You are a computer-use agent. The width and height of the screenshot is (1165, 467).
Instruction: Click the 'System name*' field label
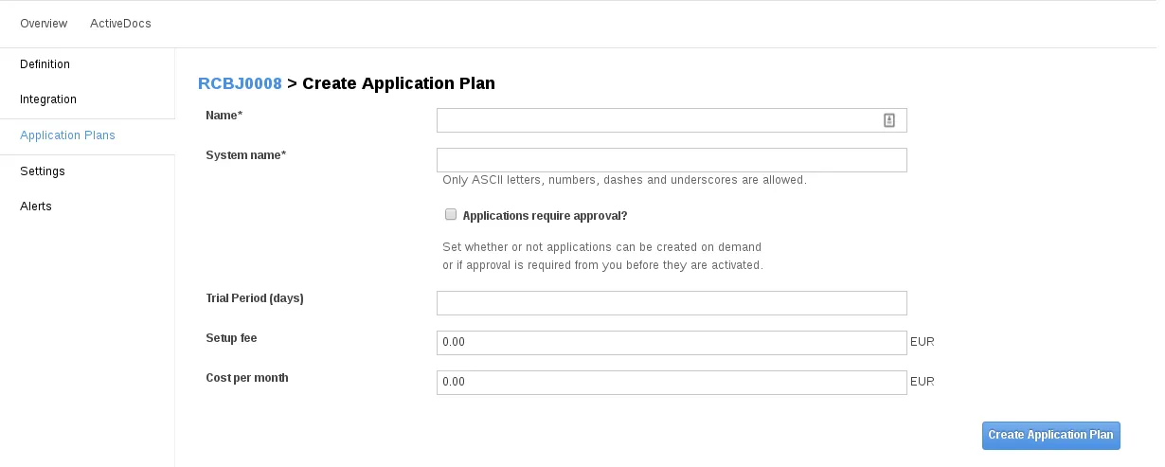[x=245, y=155]
